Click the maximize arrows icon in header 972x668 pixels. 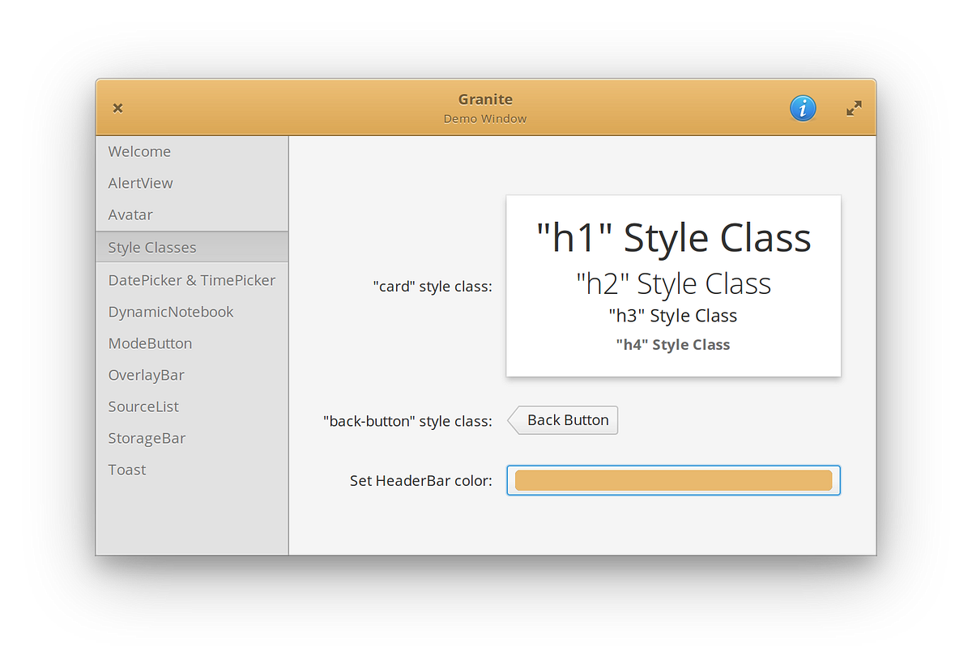click(x=854, y=108)
